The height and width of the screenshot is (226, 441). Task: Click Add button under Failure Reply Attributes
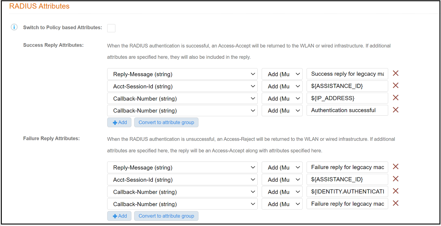(x=119, y=216)
